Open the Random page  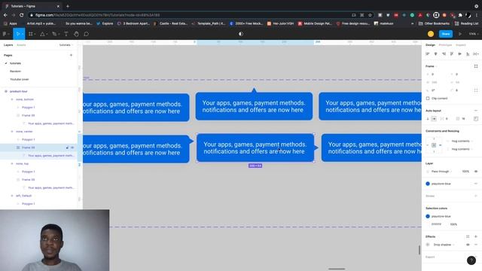click(x=15, y=71)
